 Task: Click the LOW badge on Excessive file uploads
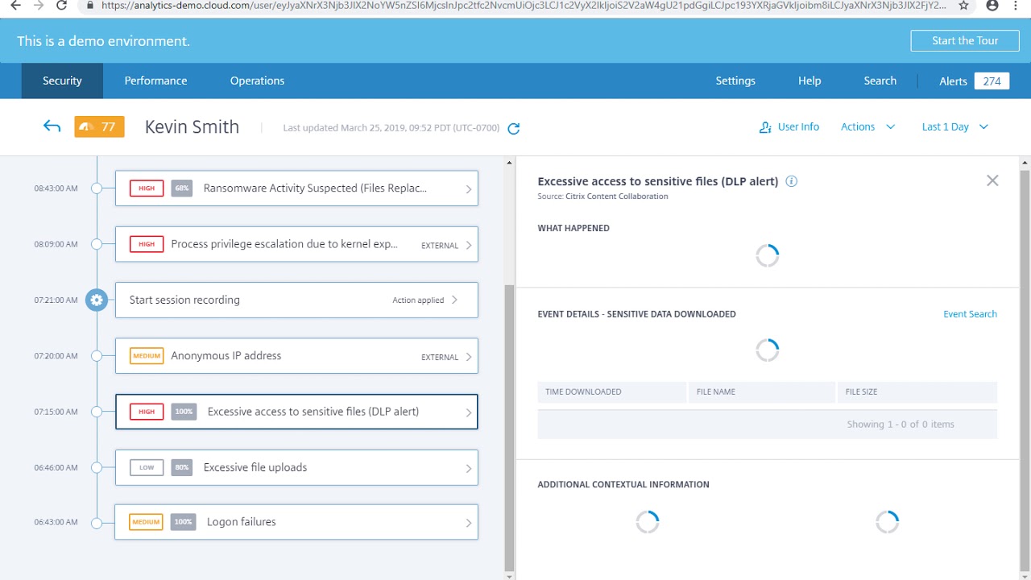point(147,467)
